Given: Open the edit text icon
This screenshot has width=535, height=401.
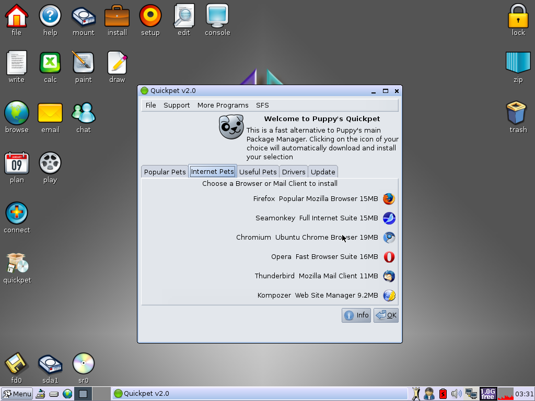Looking at the screenshot, I should (183, 20).
